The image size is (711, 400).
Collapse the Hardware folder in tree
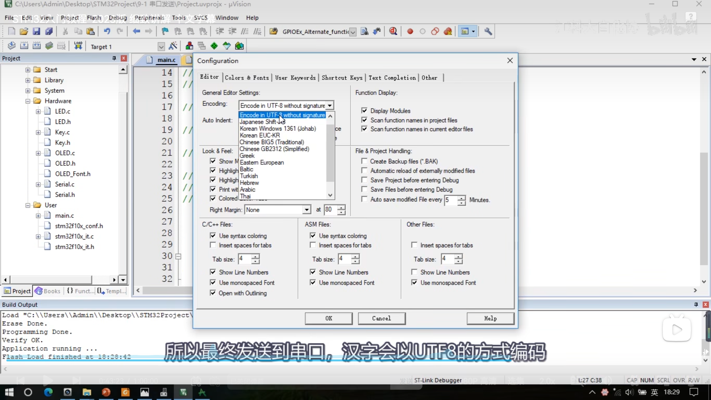pos(28,101)
